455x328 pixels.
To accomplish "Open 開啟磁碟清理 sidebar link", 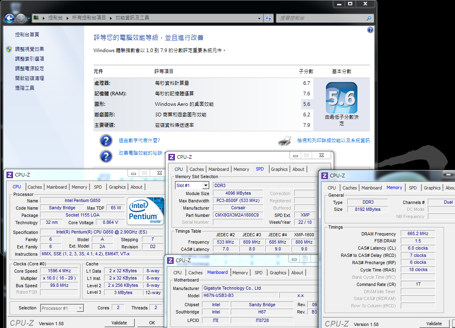I will (x=30, y=78).
